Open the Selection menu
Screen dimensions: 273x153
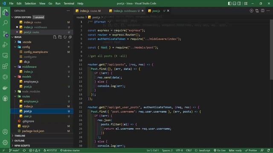30,3
